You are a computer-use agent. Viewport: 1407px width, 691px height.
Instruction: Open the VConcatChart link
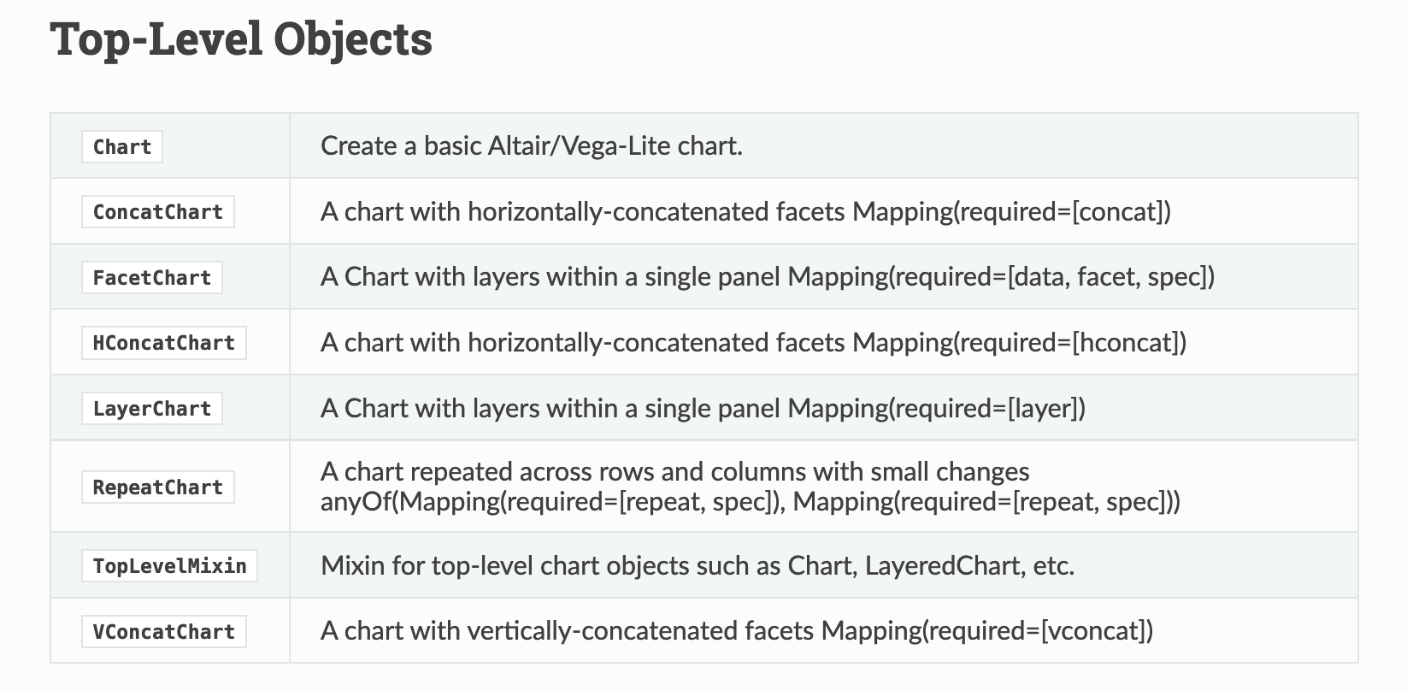click(x=164, y=632)
